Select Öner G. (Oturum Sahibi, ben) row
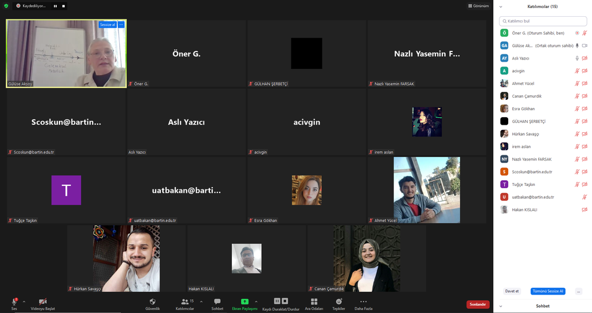The width and height of the screenshot is (592, 313). 542,33
